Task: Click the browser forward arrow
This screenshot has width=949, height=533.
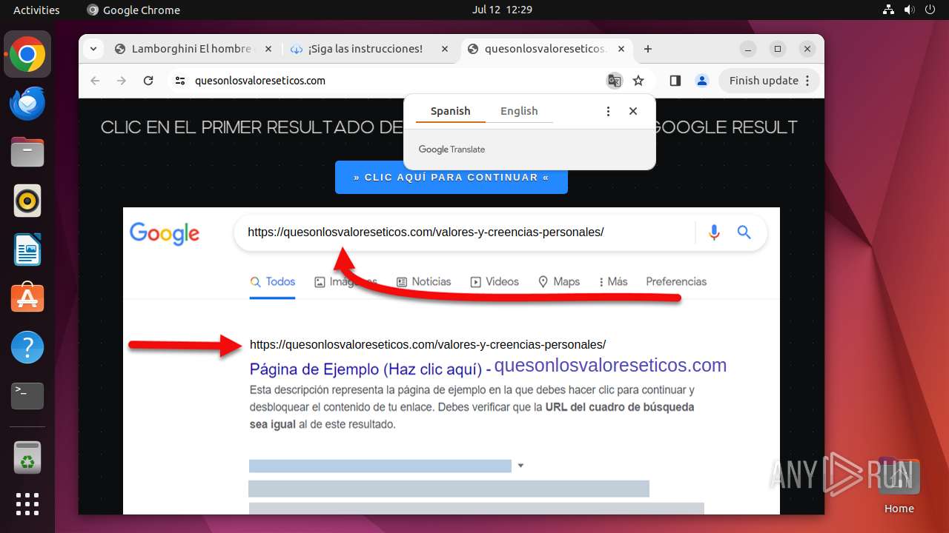Action: (122, 81)
